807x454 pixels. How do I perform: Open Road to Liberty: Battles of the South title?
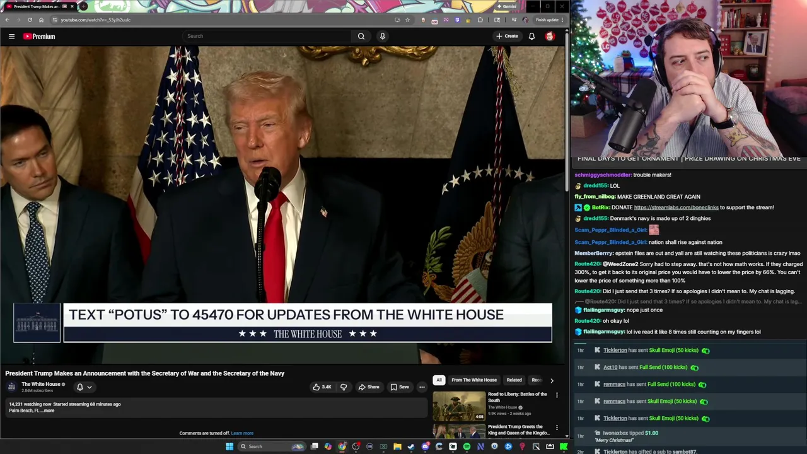click(x=517, y=397)
